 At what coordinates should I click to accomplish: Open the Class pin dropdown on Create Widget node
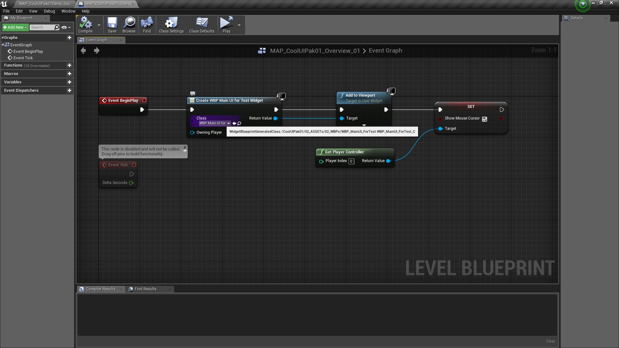coord(229,123)
